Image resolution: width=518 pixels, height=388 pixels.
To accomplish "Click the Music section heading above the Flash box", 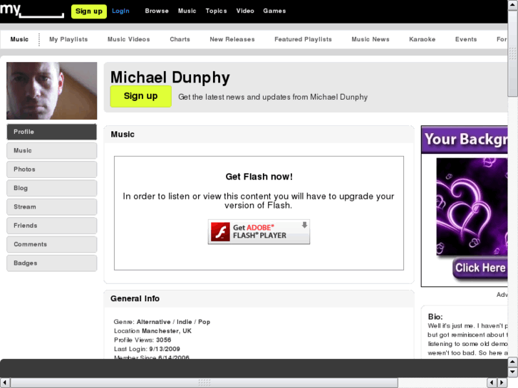I will [123, 135].
